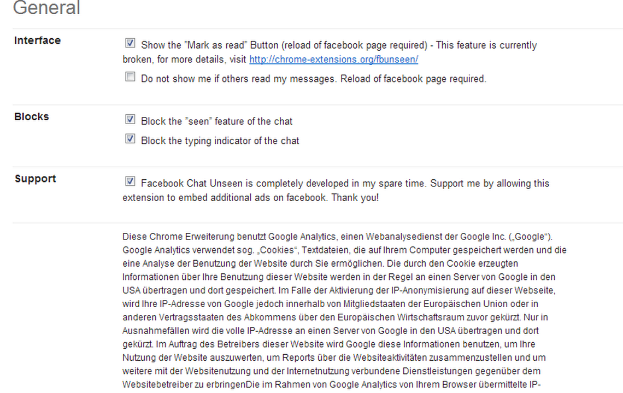Click label text "Block the seen feature of the chat"

pyautogui.click(x=216, y=121)
